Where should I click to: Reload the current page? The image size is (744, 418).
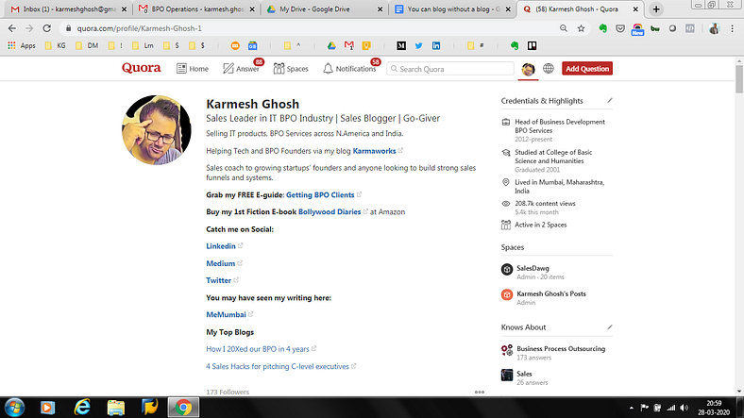tap(46, 28)
